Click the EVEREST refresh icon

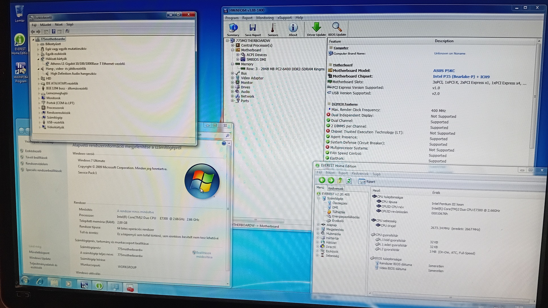click(349, 181)
